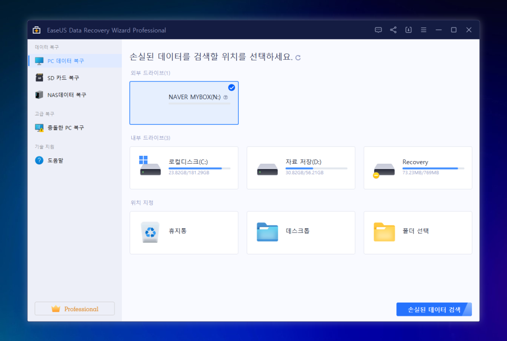The height and width of the screenshot is (341, 507).
Task: Click the blue desktop folder icon
Action: [267, 232]
